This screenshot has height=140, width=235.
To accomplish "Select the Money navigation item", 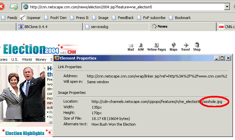I will pos(41,59).
